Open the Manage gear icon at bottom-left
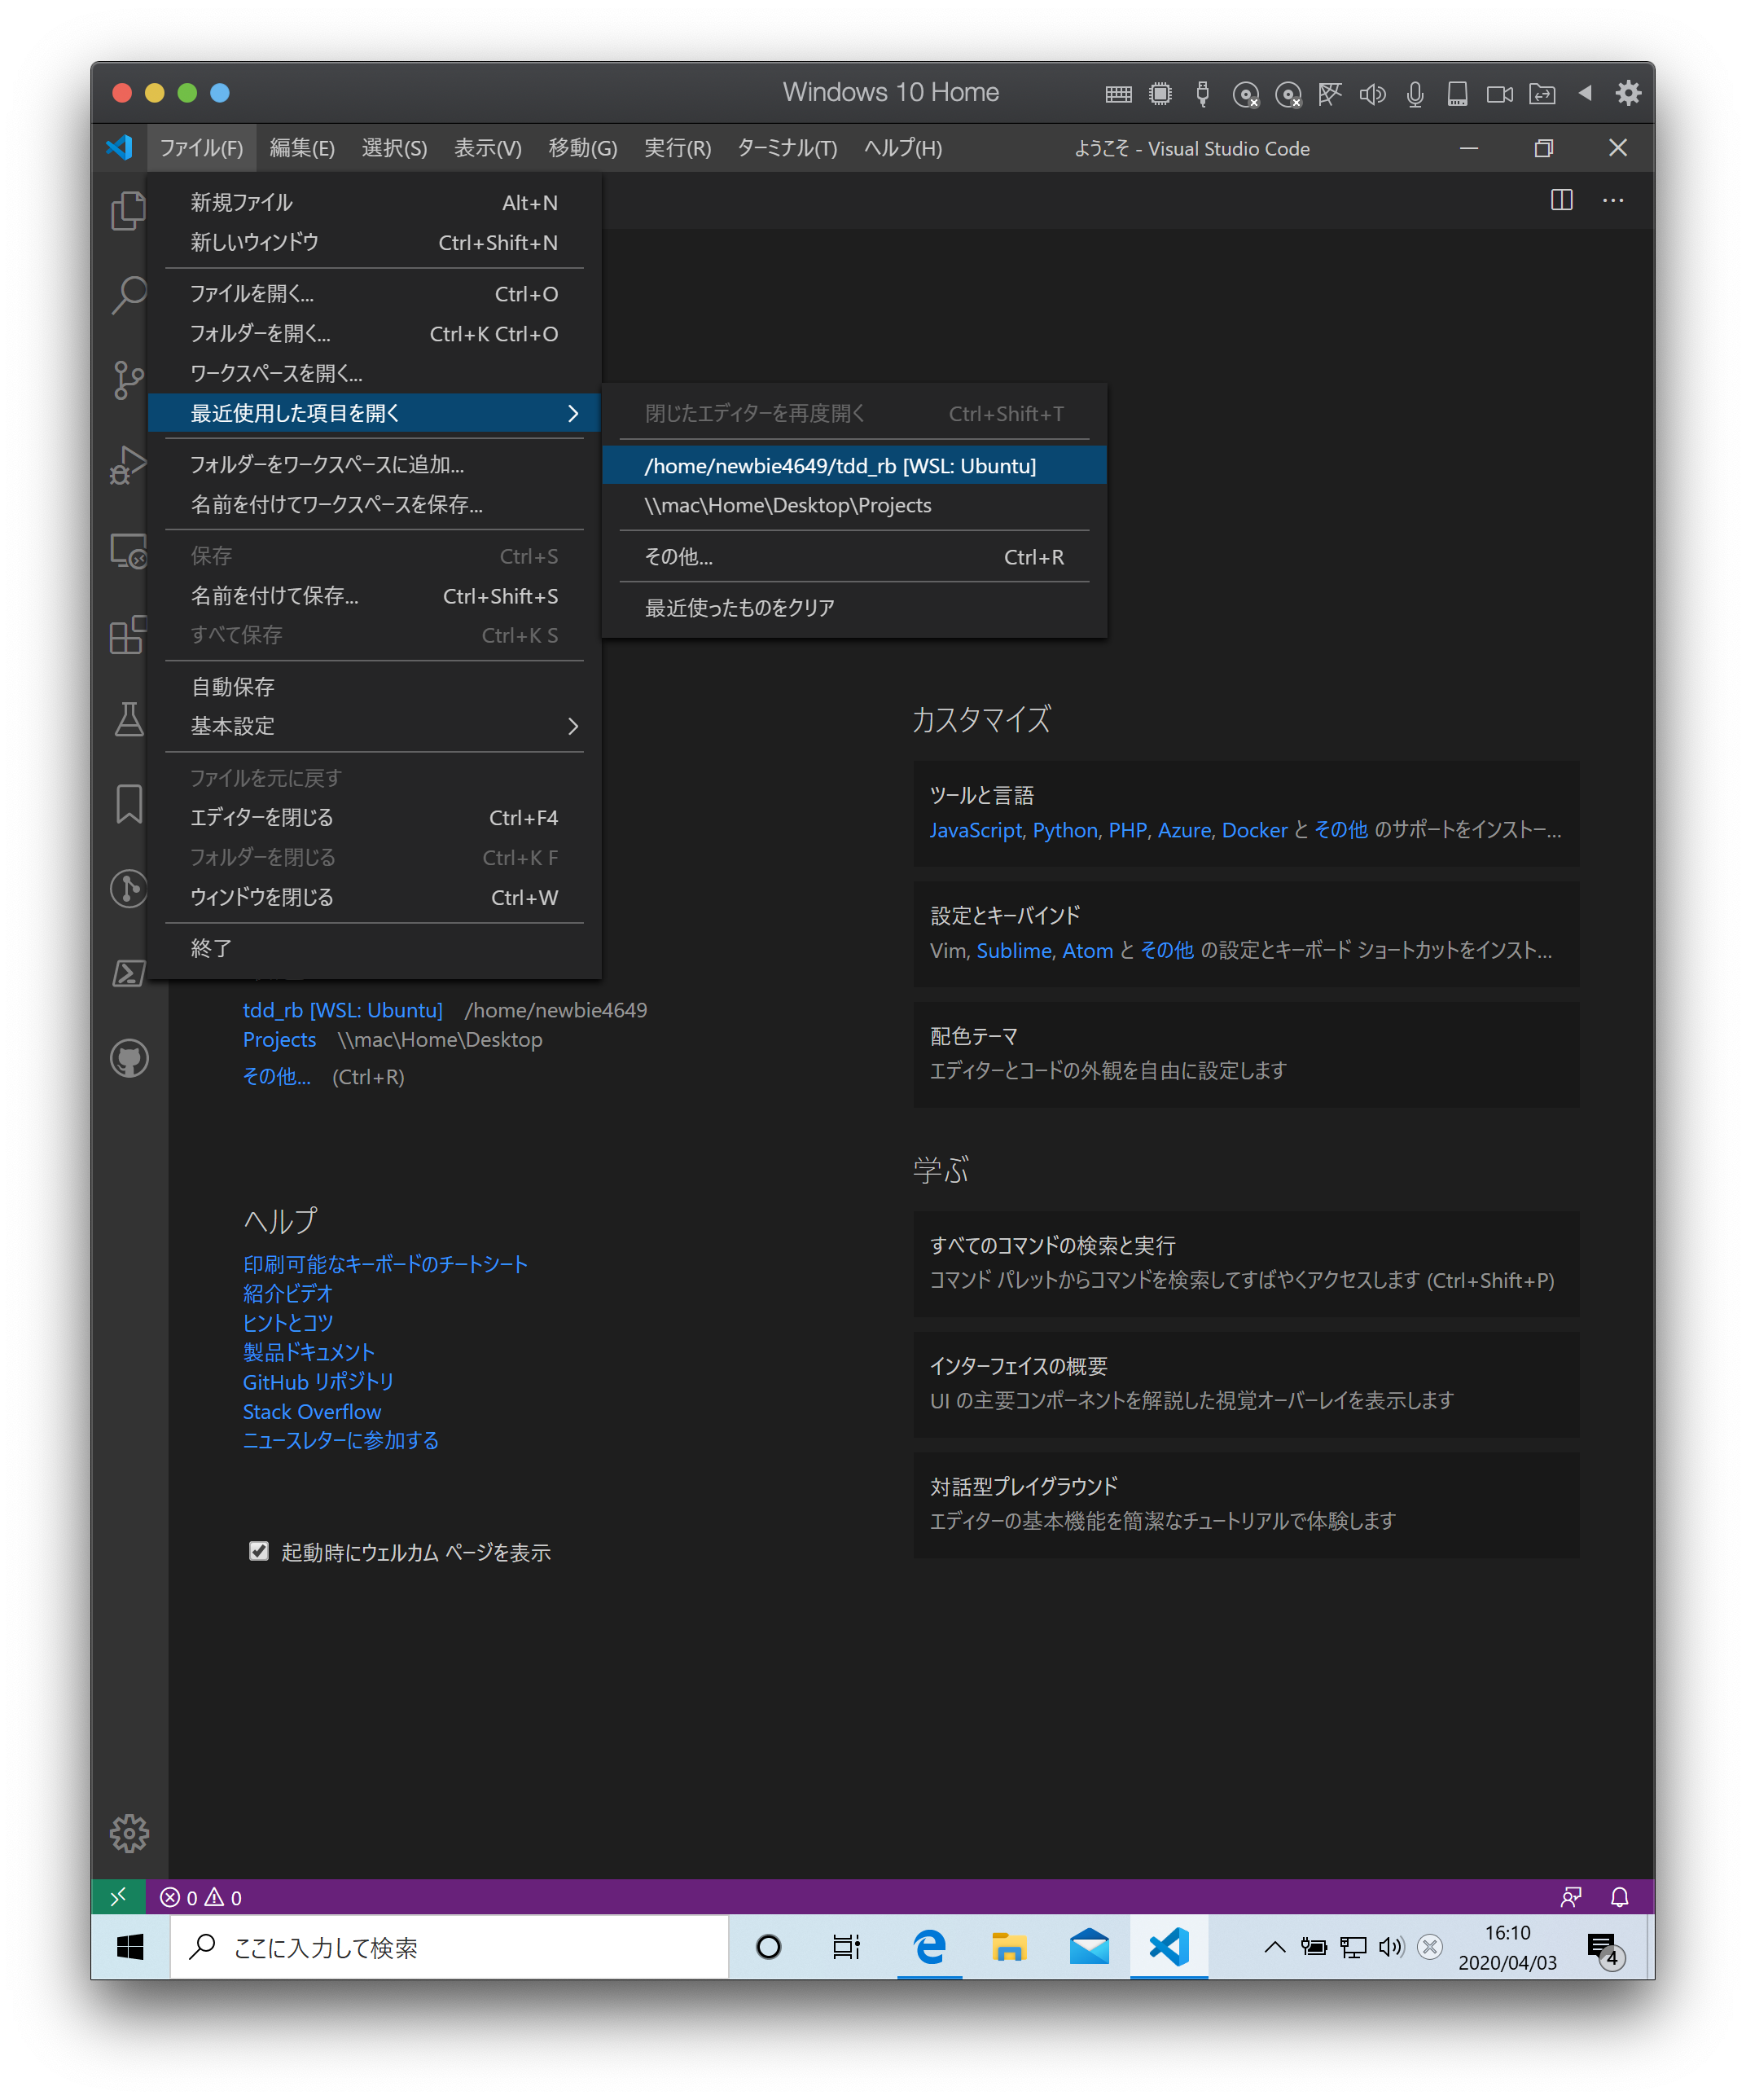1746x2100 pixels. click(129, 1833)
